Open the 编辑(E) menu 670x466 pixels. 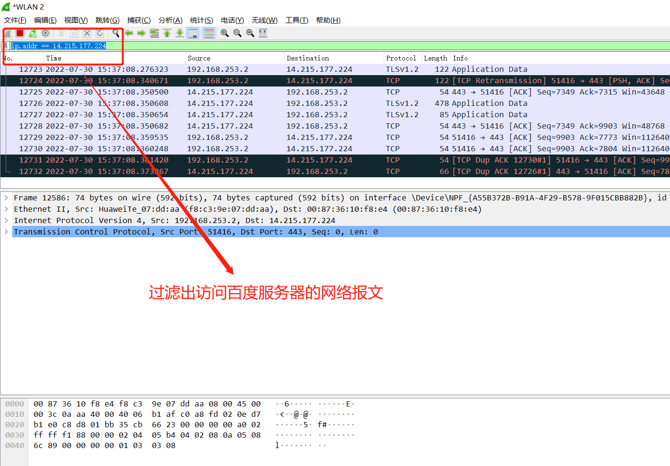[x=45, y=20]
